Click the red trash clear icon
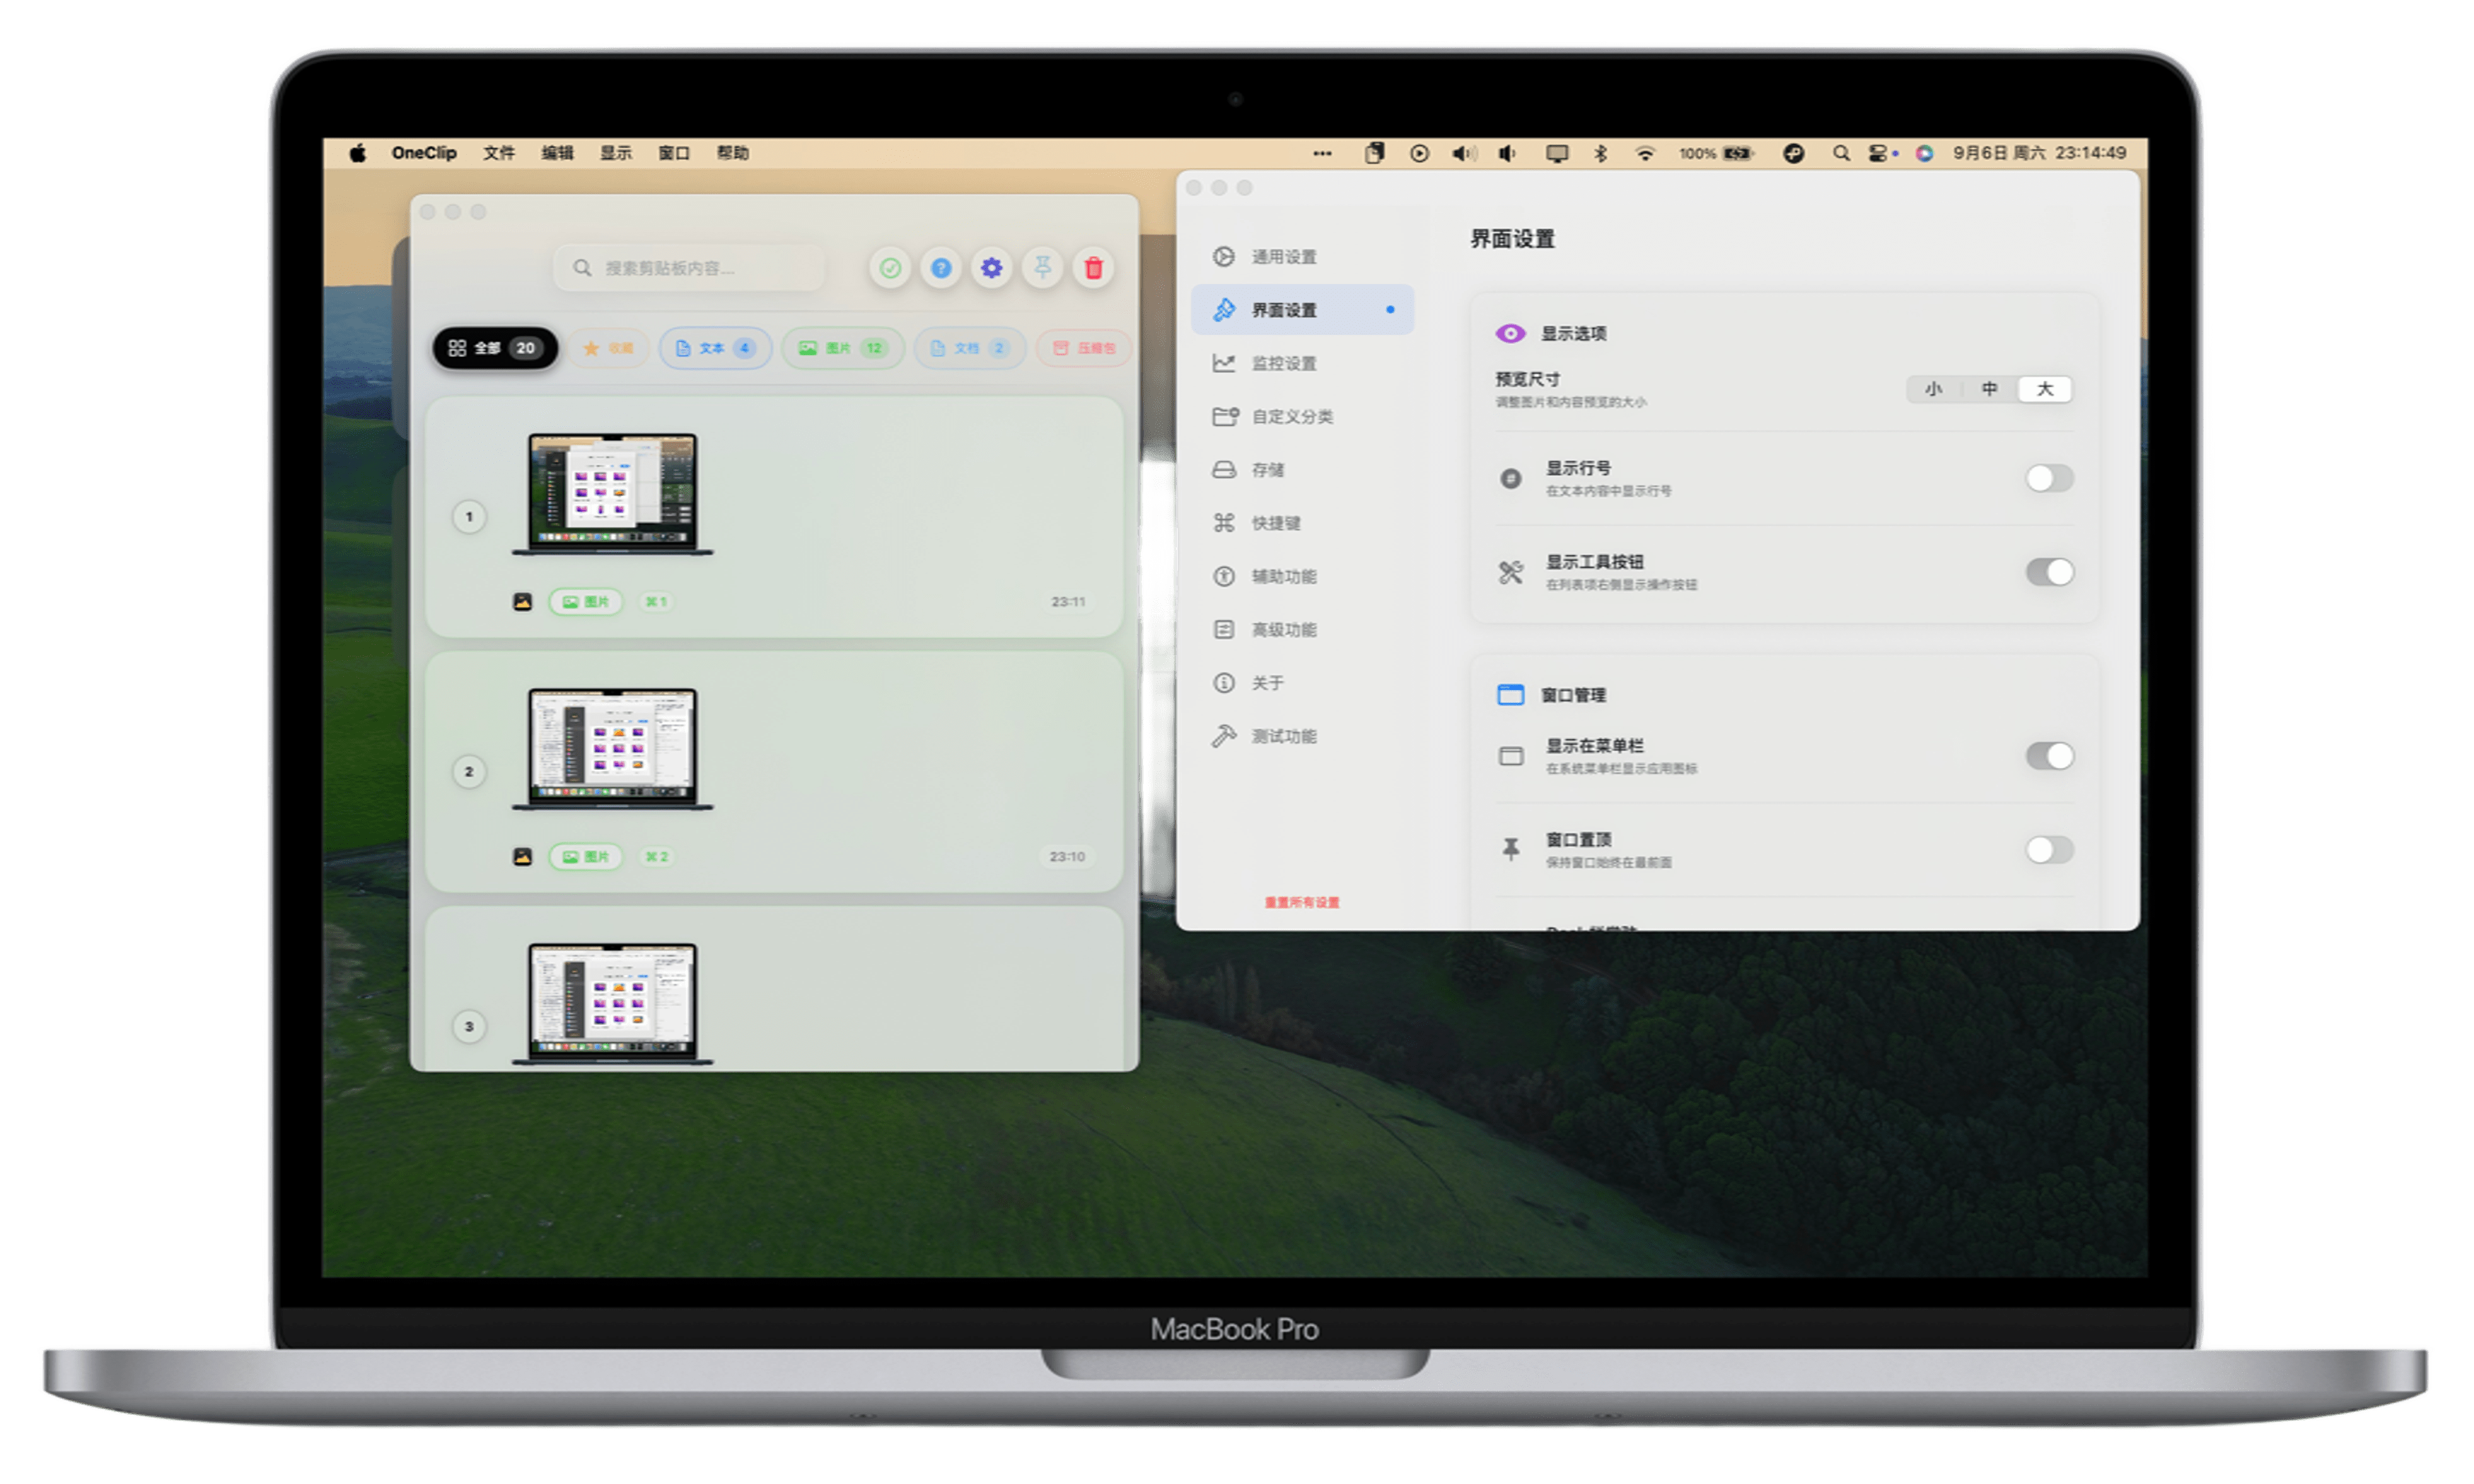2474x1484 pixels. (x=1093, y=268)
